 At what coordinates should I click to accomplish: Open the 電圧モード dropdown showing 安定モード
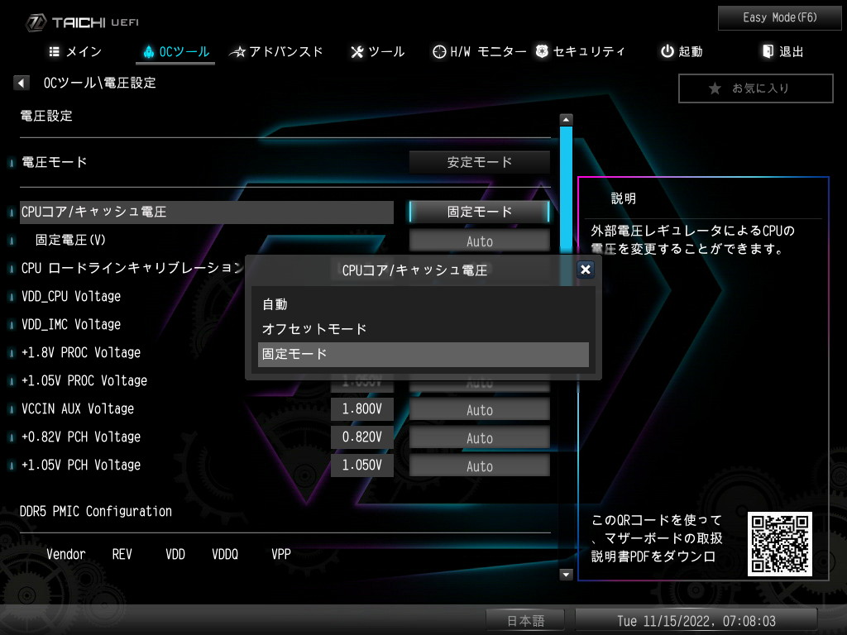(x=479, y=162)
